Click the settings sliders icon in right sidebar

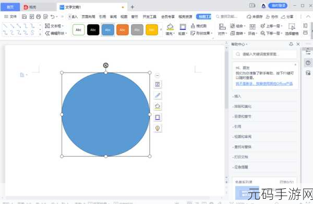point(308,53)
